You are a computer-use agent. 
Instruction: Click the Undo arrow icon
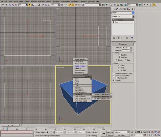3,5
